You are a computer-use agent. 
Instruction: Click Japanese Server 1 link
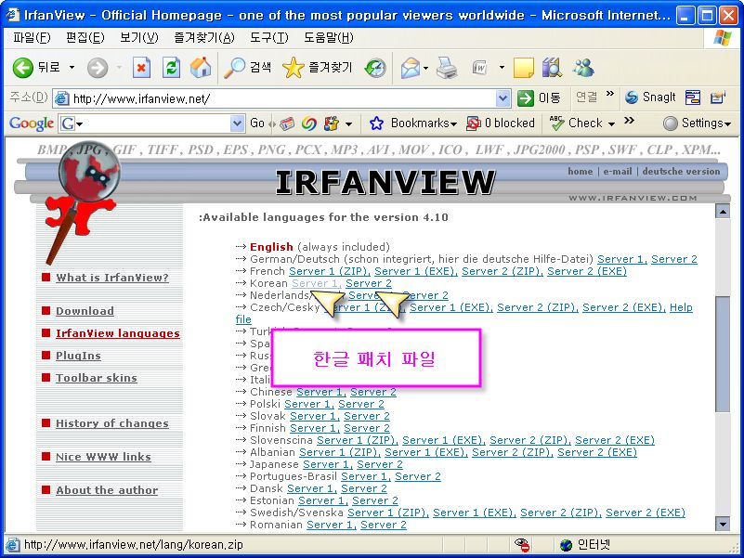(x=328, y=464)
